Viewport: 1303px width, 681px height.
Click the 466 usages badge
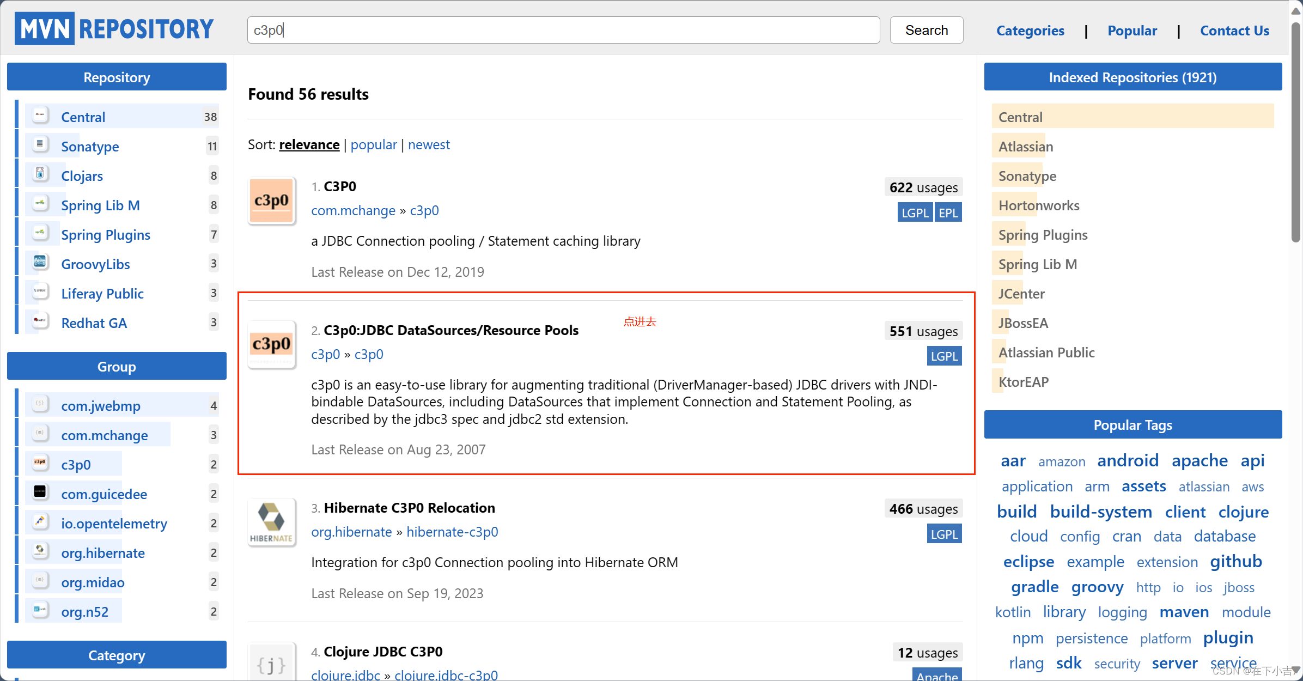tap(923, 509)
